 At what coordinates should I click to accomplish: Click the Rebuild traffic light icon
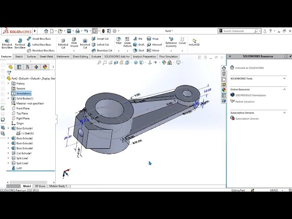tap(103, 31)
